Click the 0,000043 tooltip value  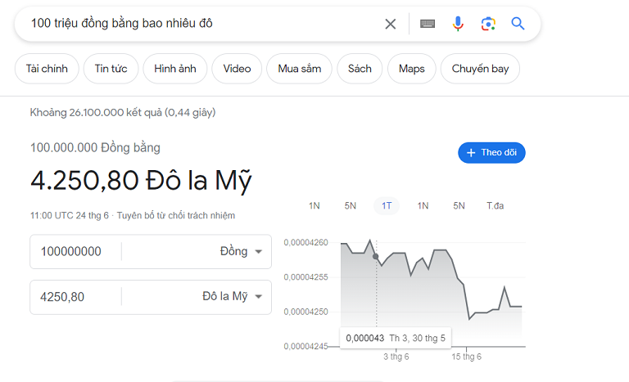365,339
